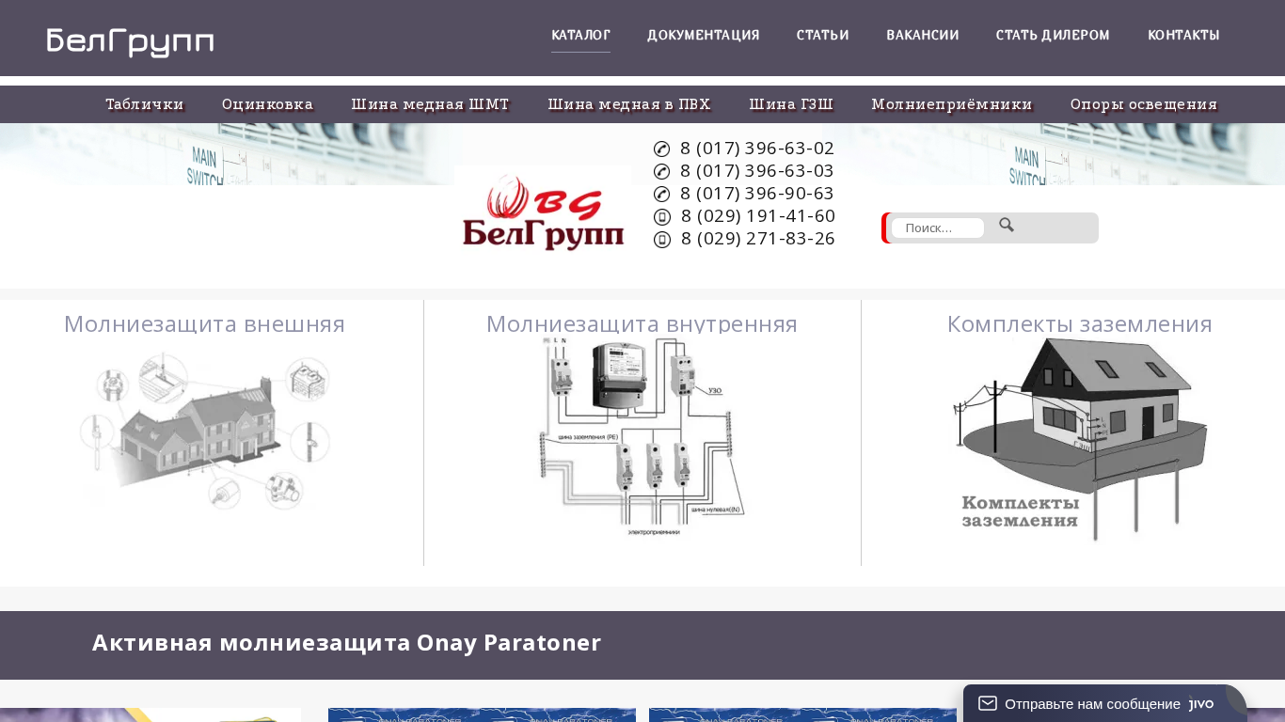Click the Активная молниезащита Onay Paratoner heading
This screenshot has height=722, width=1285.
(346, 643)
